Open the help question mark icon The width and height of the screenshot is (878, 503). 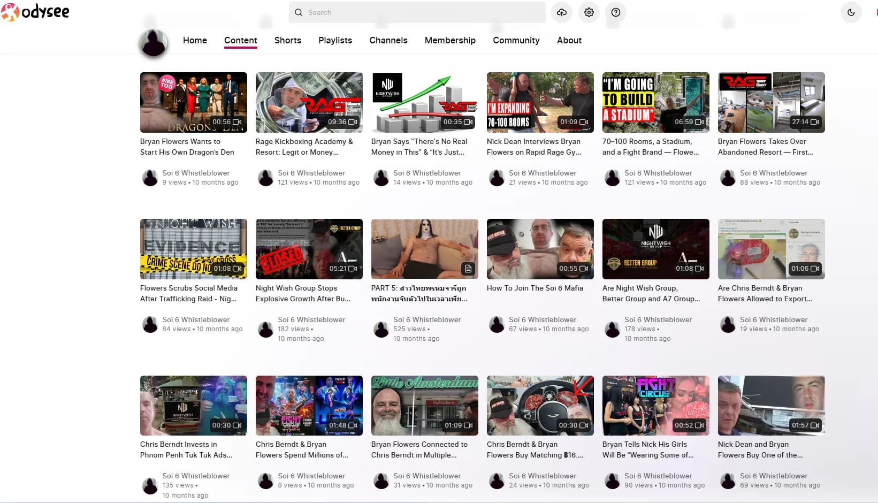tap(616, 12)
